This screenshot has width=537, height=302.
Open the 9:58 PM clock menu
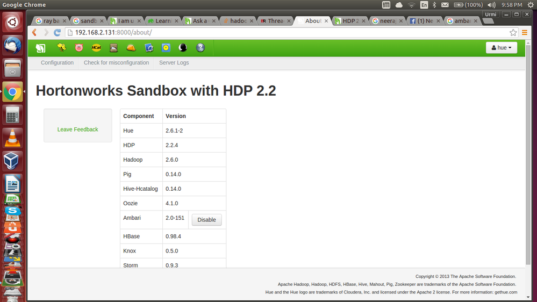point(512,5)
